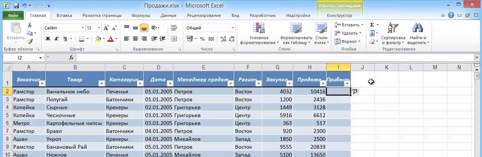Increase decimal places icon
482x157 pixels.
point(223,38)
